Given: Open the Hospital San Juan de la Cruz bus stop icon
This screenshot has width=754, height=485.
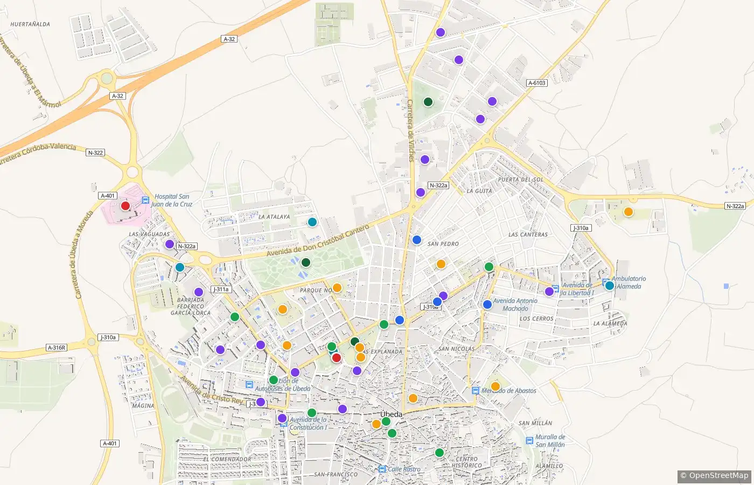Looking at the screenshot, I should click(145, 200).
